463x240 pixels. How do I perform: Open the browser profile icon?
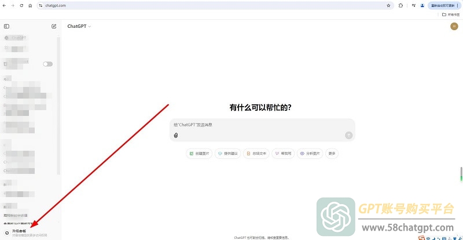coord(422,6)
